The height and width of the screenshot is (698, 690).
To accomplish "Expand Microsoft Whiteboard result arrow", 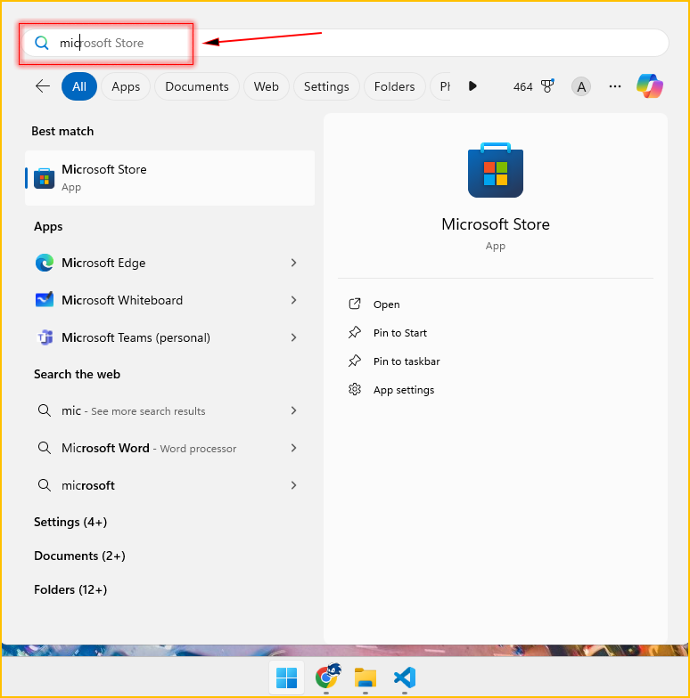I will 293,300.
